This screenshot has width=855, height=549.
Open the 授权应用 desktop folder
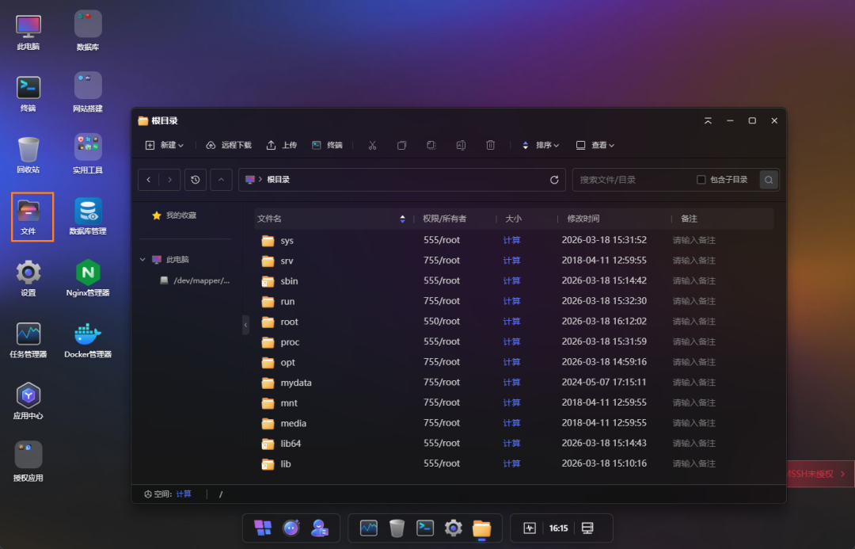28,462
